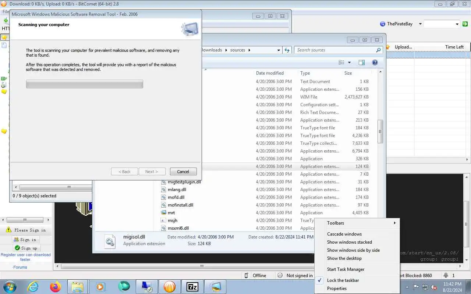
Task: Click the Windows Start orb
Action: click(10, 287)
